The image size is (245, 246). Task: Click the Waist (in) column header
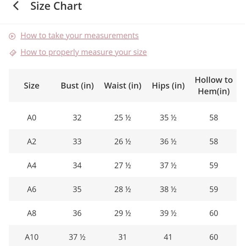tap(123, 86)
